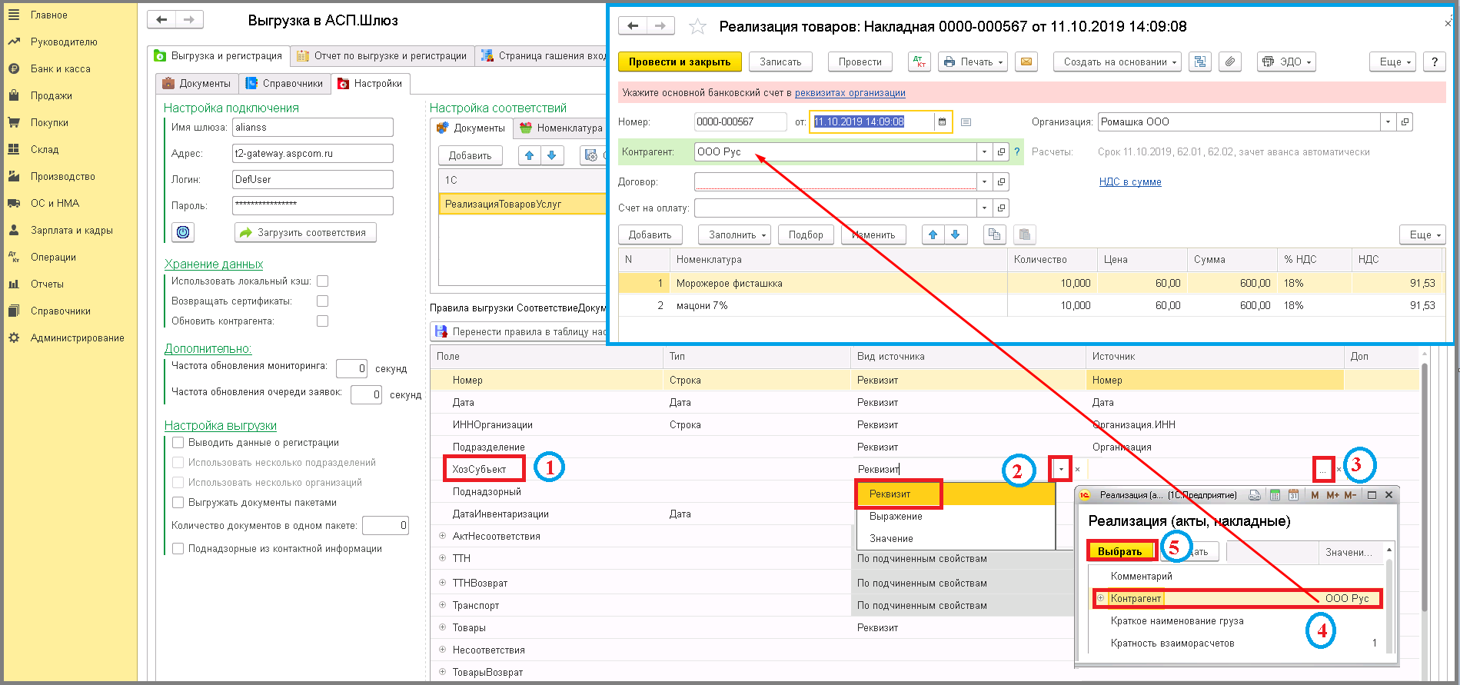
Task: Open the реквизитах организации link
Action: point(850,93)
